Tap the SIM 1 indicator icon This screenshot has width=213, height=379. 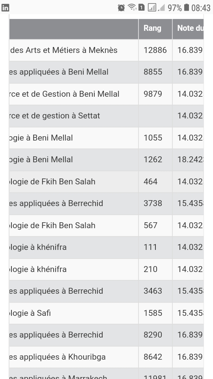coord(142,7)
